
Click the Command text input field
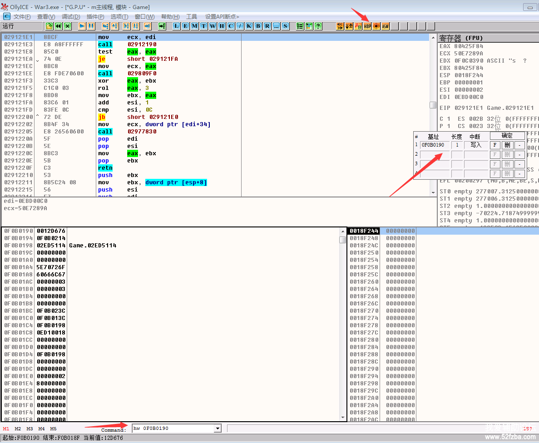173,428
